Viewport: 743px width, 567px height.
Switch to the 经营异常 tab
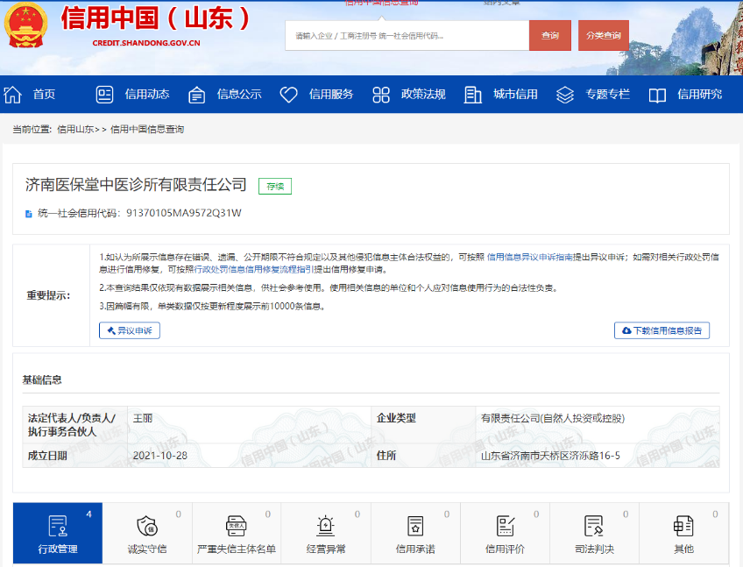326,533
